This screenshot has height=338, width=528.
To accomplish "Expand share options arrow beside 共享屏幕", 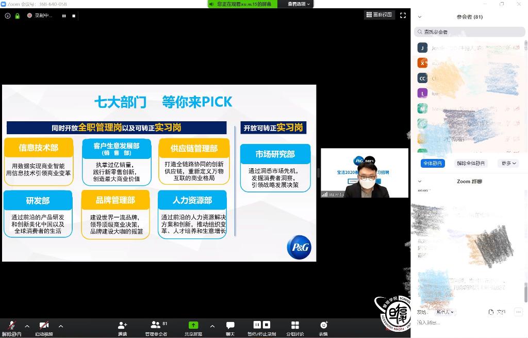I will click(212, 326).
